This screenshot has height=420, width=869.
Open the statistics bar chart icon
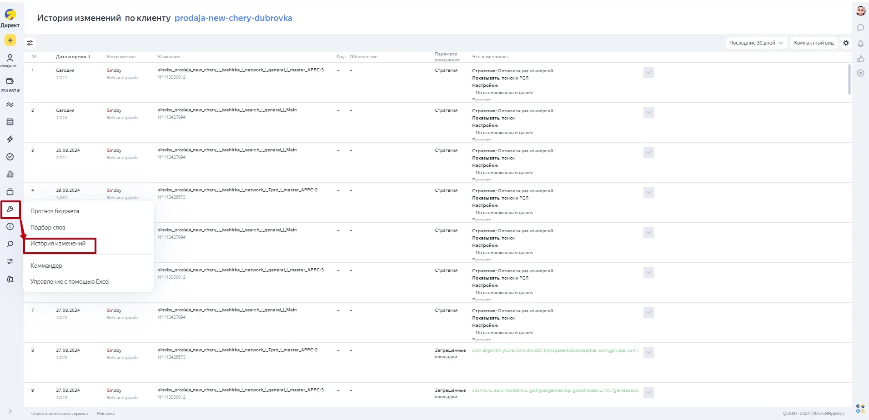[10, 175]
